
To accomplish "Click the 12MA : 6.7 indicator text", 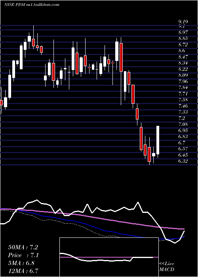I will [x=23, y=271].
